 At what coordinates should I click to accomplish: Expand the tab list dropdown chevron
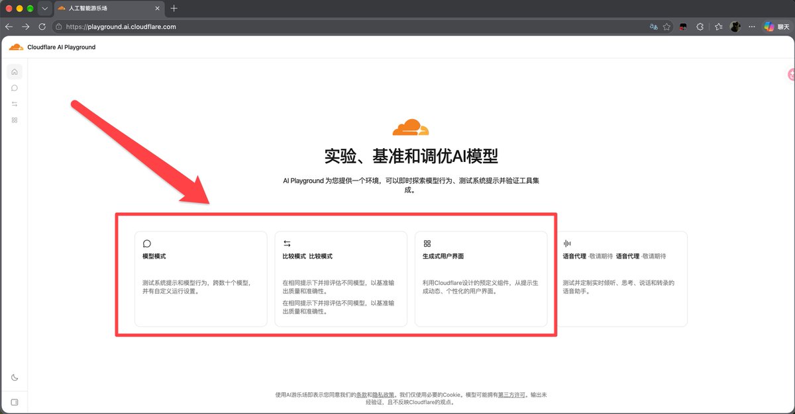44,9
